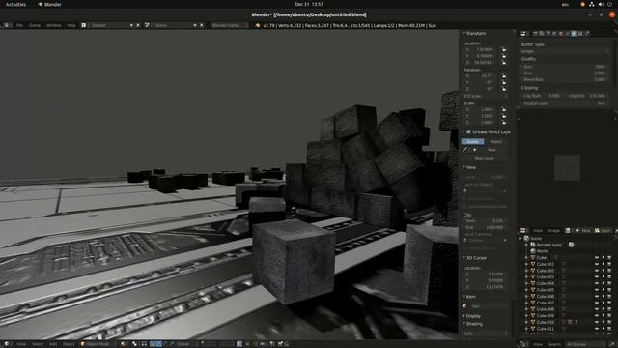The height and width of the screenshot is (348, 618).
Task: Hide Cube.005 with its eye icon
Action: [x=597, y=290]
